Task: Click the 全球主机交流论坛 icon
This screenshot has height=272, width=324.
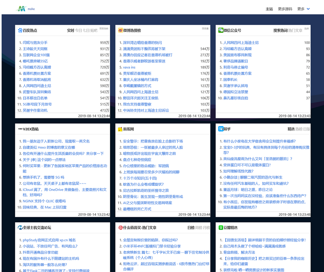Action: (x=20, y=227)
